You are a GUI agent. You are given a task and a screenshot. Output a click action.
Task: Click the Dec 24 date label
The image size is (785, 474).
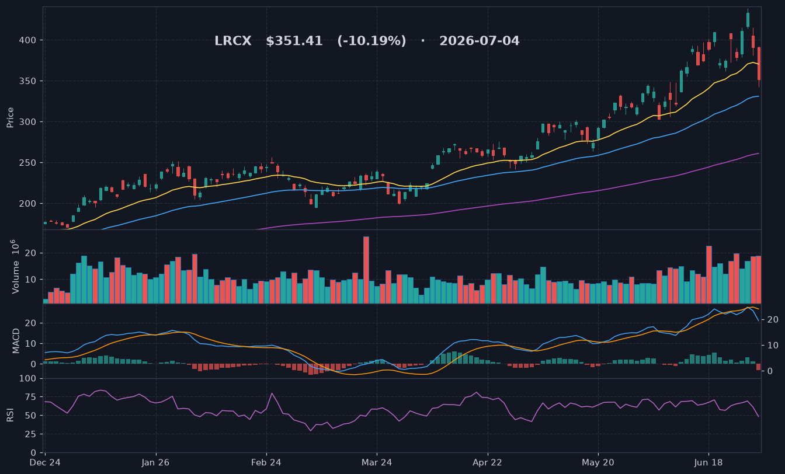pyautogui.click(x=46, y=462)
